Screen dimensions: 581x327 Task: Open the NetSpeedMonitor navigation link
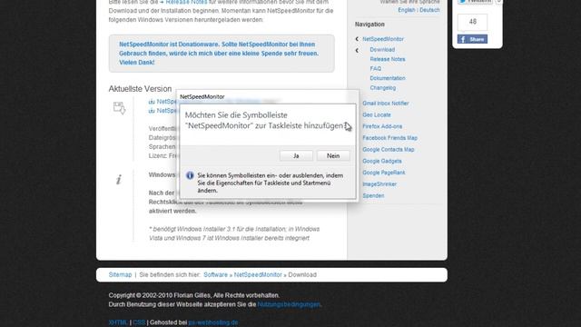click(x=383, y=39)
